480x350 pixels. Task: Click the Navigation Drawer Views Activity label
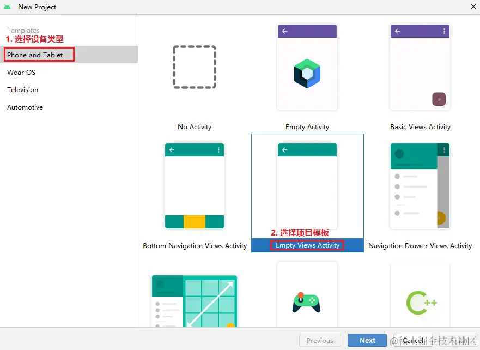tap(420, 245)
